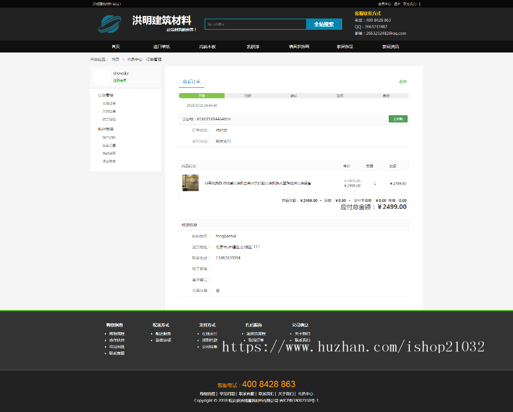Open 收货地址 in the sidebar

(x=109, y=119)
